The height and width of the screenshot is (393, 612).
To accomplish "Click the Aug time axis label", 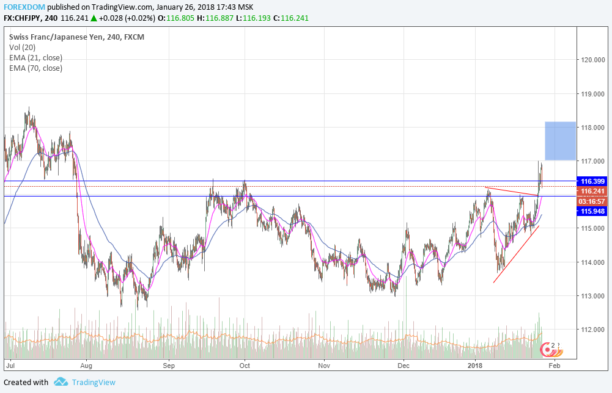I will [x=86, y=366].
